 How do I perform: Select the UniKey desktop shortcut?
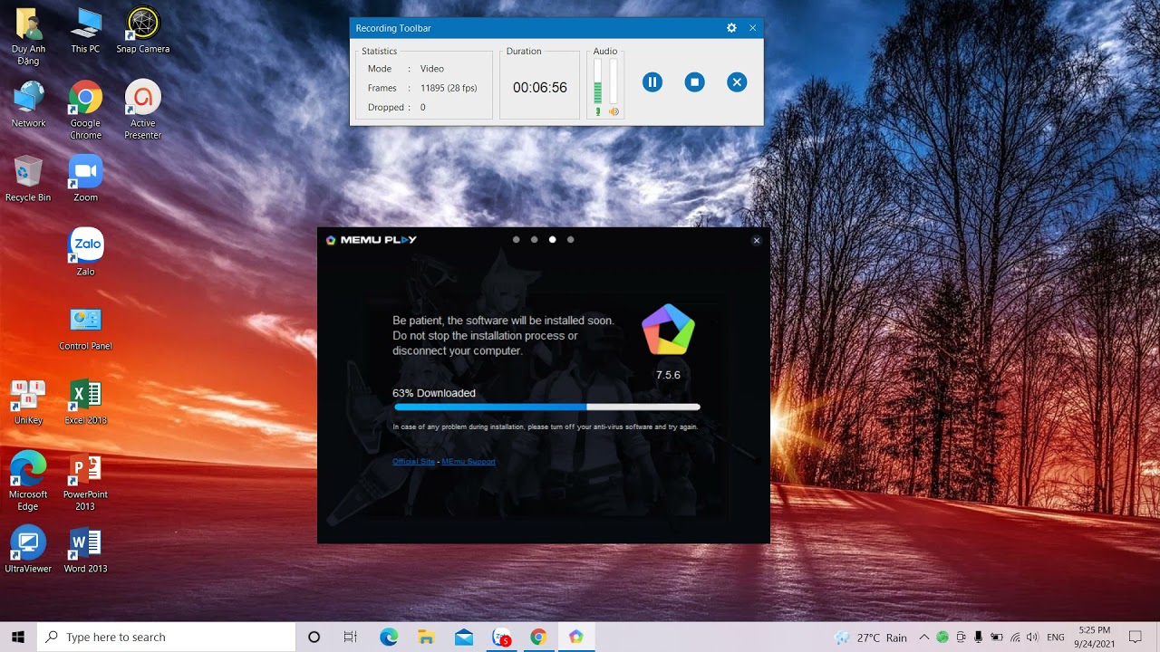28,402
